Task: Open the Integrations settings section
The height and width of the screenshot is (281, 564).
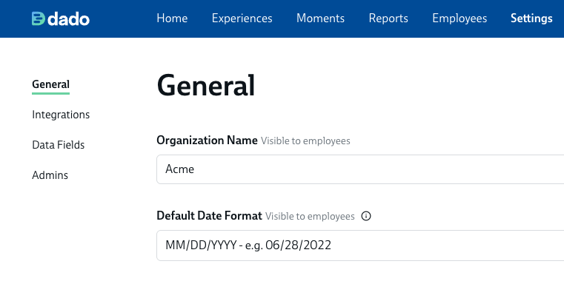Action: click(x=61, y=115)
